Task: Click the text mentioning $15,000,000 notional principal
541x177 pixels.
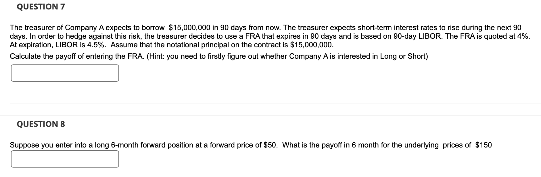Action: click(312, 44)
